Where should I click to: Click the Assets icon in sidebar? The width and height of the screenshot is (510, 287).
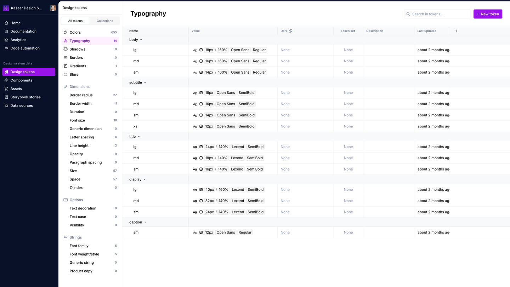[x=6, y=89]
